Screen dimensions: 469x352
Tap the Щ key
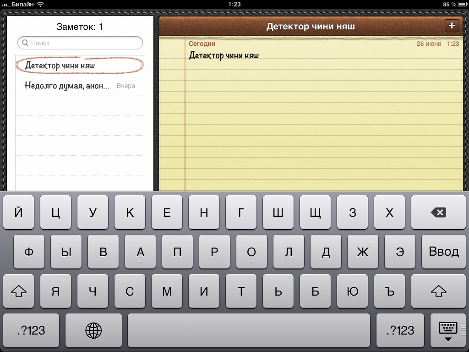[315, 212]
